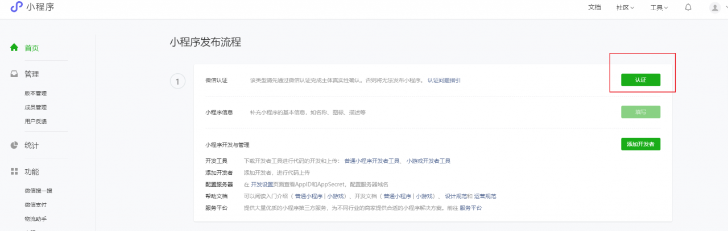Click the 小程序 logo icon
Image resolution: width=728 pixels, height=231 pixels.
[x=16, y=7]
